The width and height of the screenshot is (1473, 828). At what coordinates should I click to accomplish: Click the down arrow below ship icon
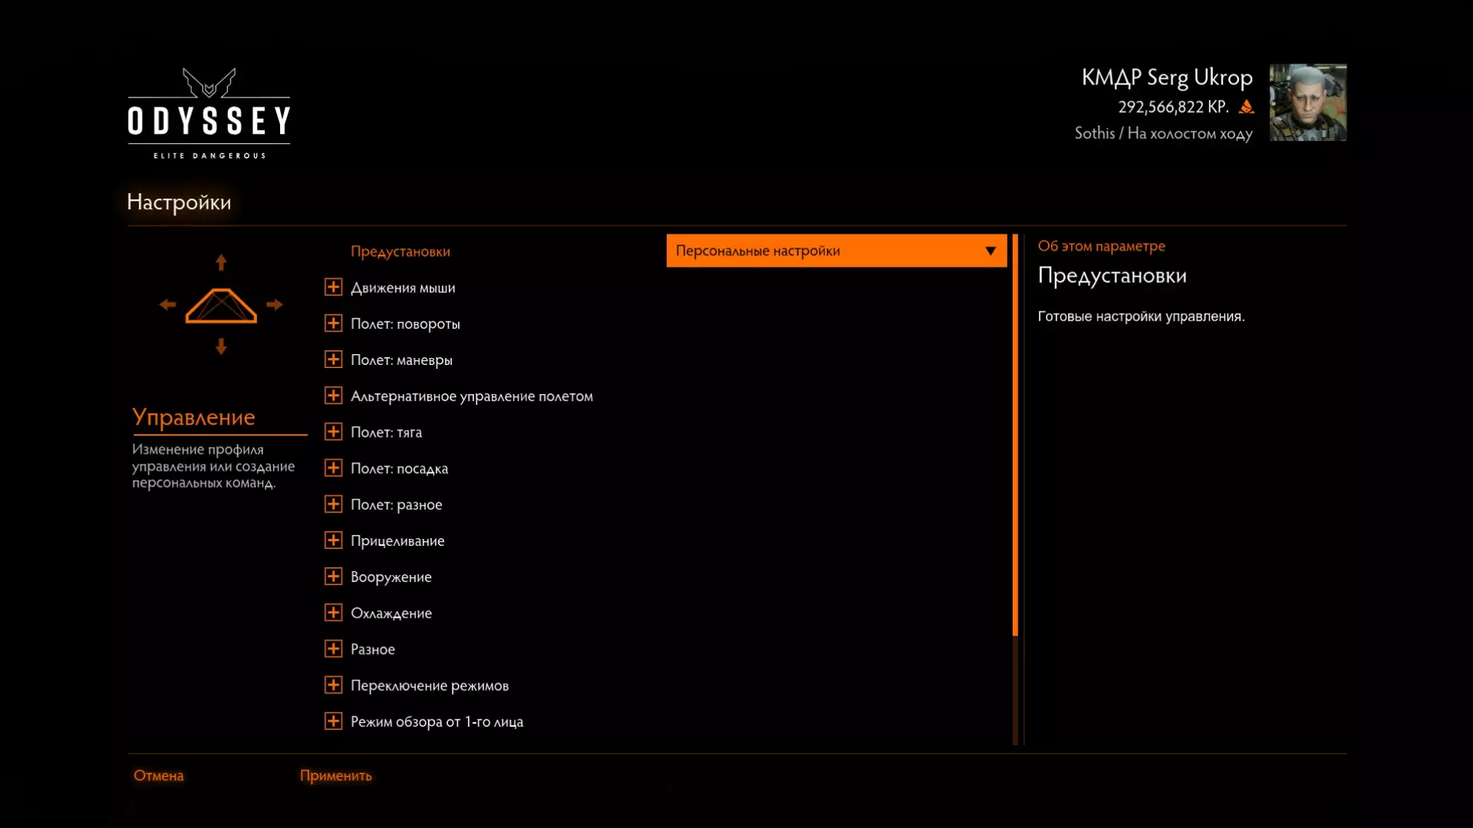point(221,347)
